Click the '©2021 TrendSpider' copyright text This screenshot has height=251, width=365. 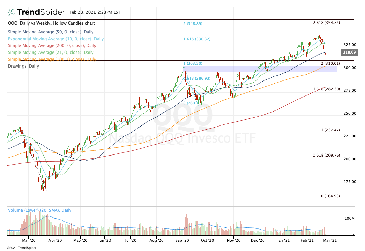(21, 248)
